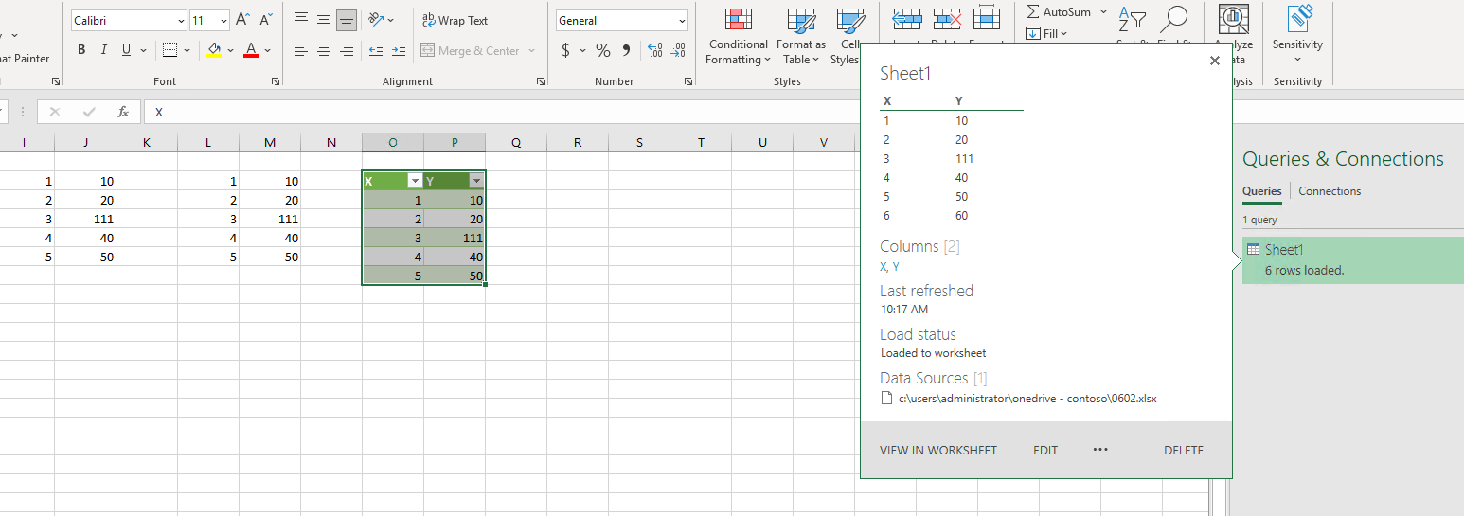Click Edit in query preview
1464x516 pixels.
pos(1045,451)
